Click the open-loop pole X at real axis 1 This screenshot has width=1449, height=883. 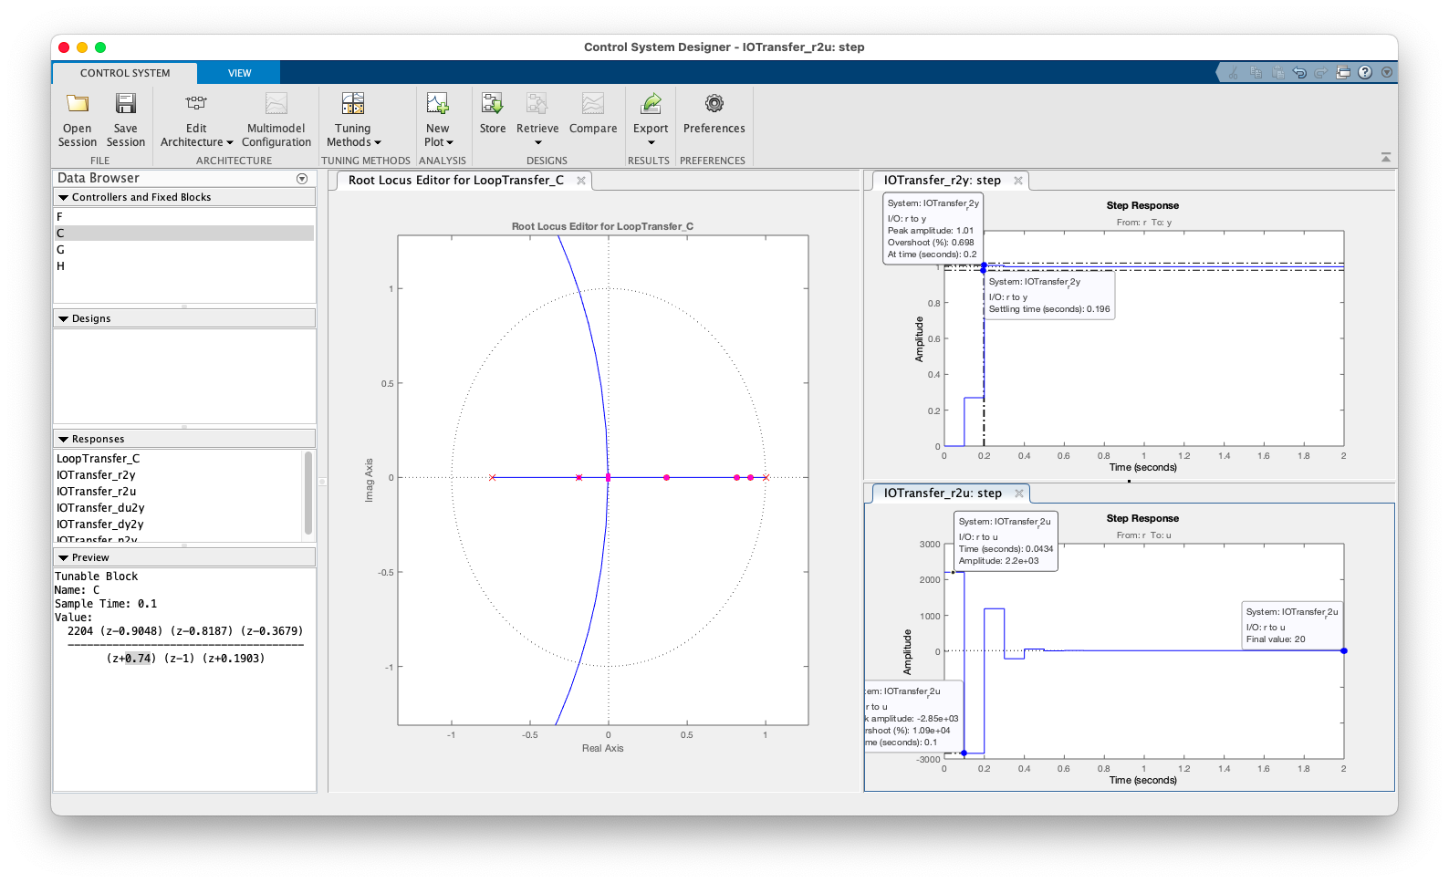[x=766, y=478]
